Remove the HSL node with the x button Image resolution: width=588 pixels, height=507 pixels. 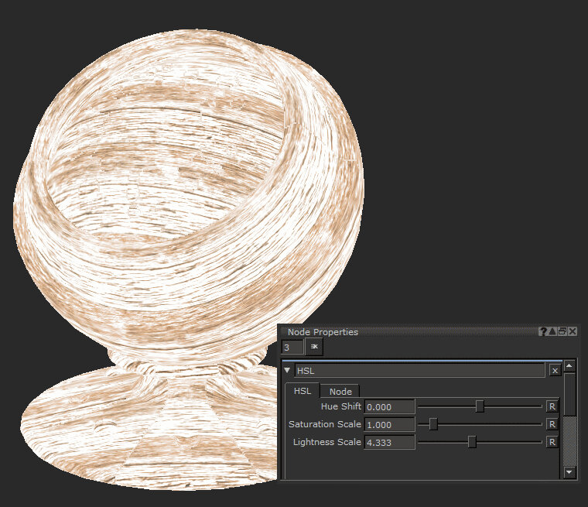555,371
